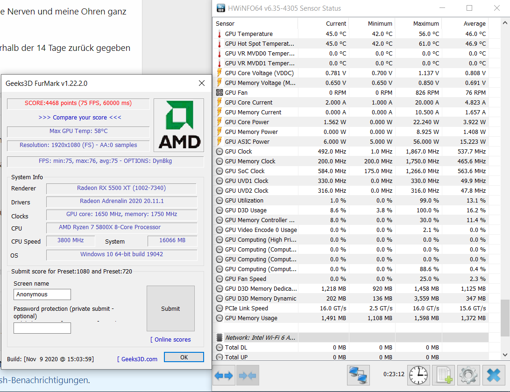Click the fan icon beside GPU Fan
This screenshot has height=392, width=510.
(x=220, y=93)
